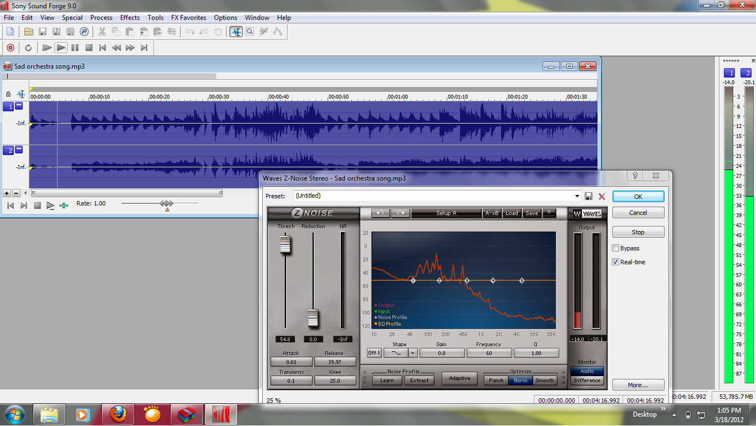756x426 pixels.
Task: Collapse channel 2 with its minus button
Action: click(x=19, y=150)
